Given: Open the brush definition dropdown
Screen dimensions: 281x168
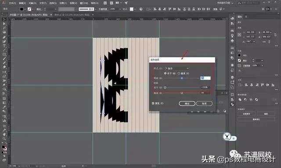Looking at the screenshot, I should coord(96,9).
